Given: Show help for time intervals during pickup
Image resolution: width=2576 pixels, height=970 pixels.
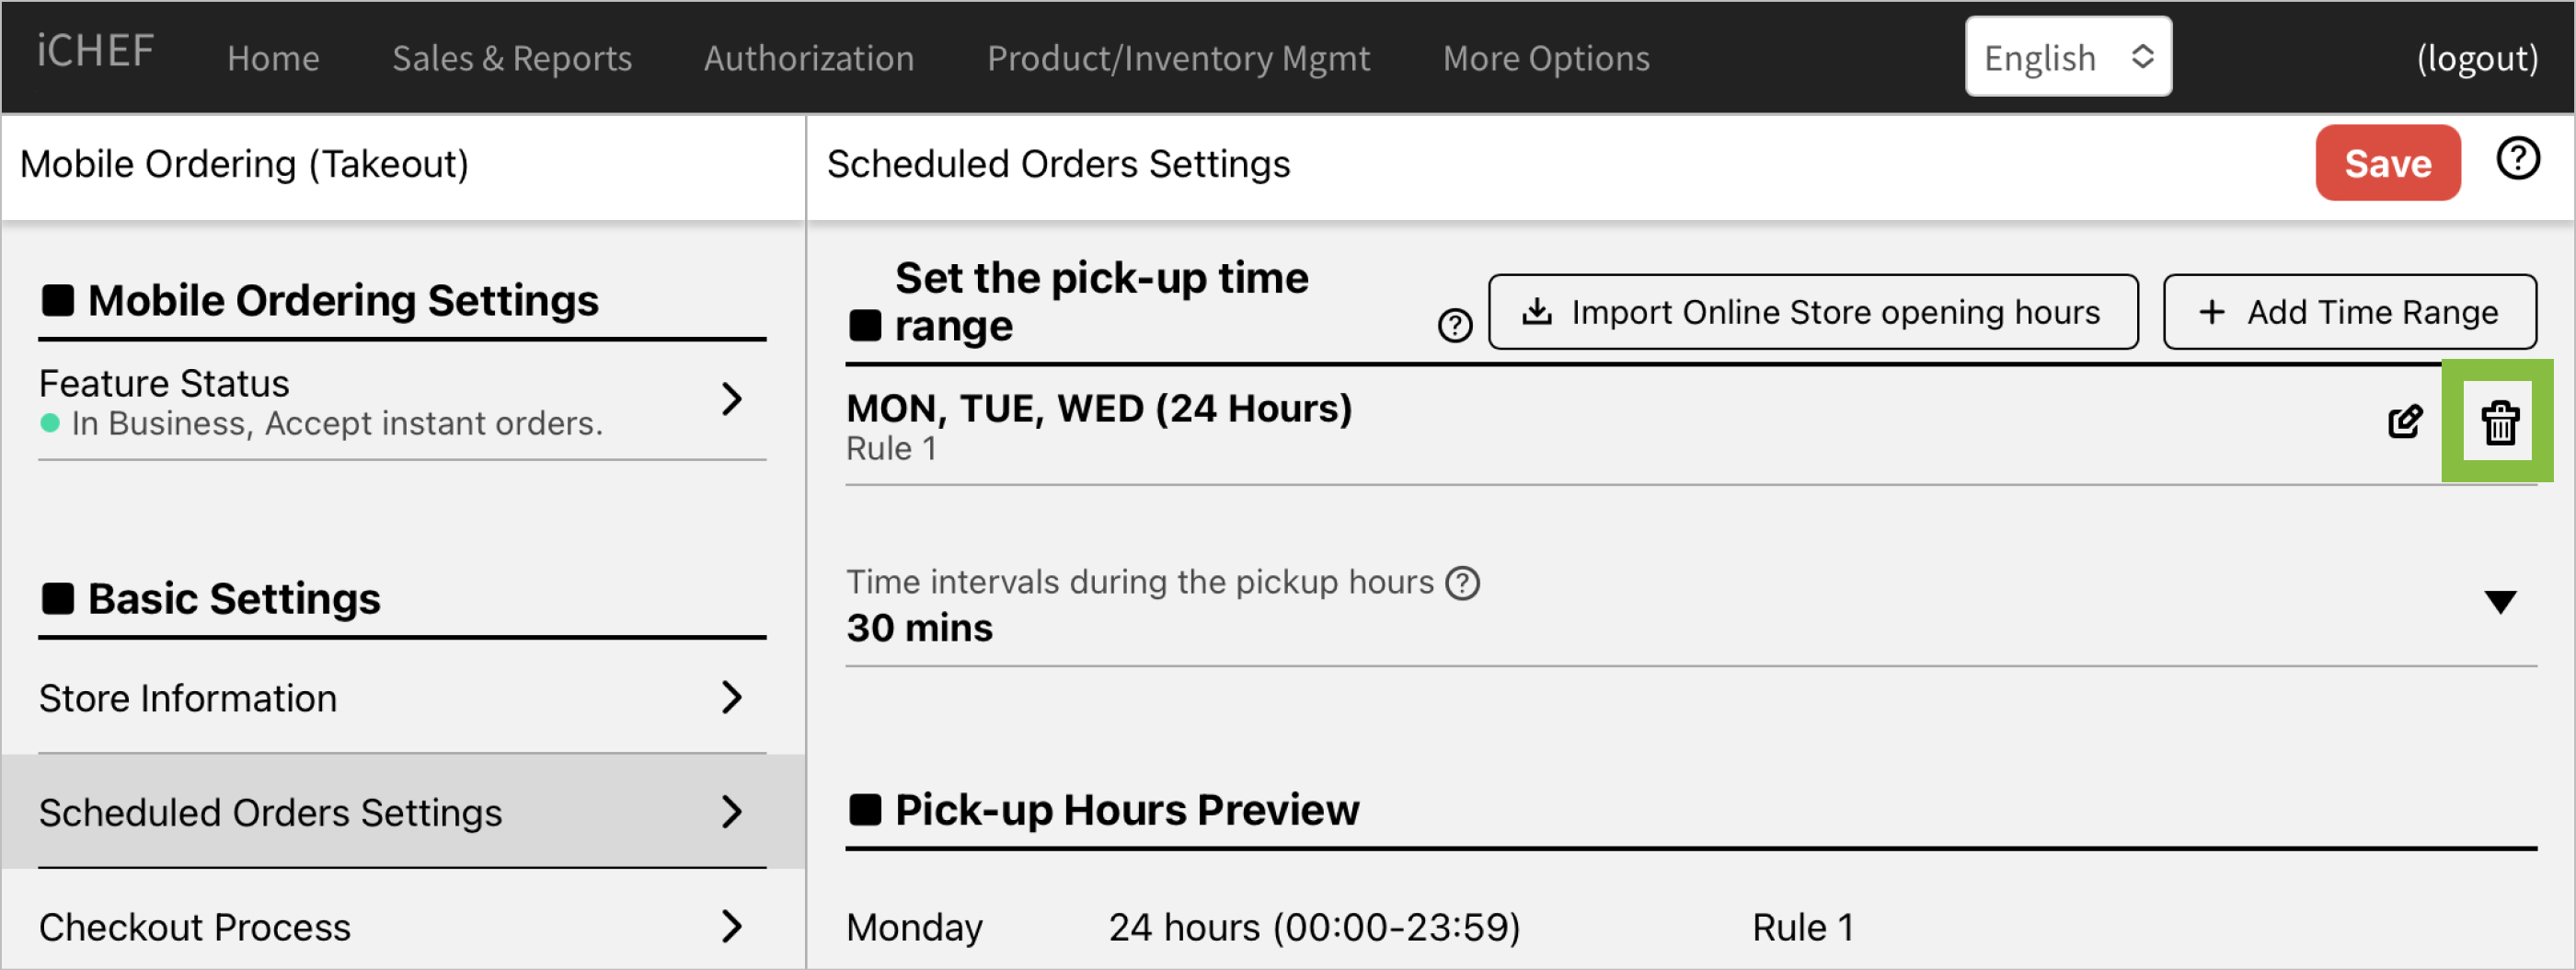Looking at the screenshot, I should tap(1463, 583).
